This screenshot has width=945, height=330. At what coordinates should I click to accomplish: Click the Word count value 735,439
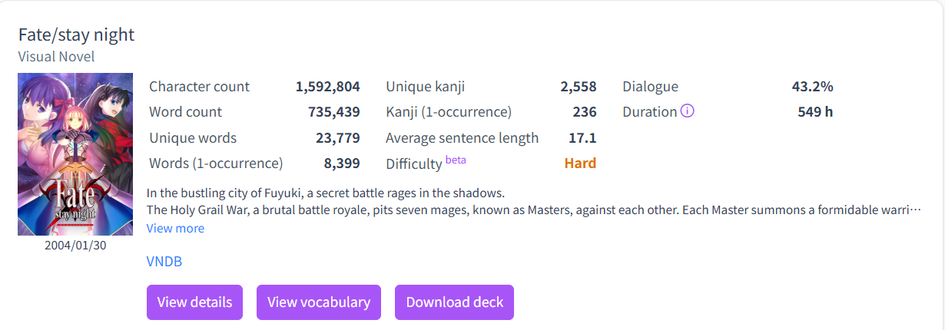333,112
